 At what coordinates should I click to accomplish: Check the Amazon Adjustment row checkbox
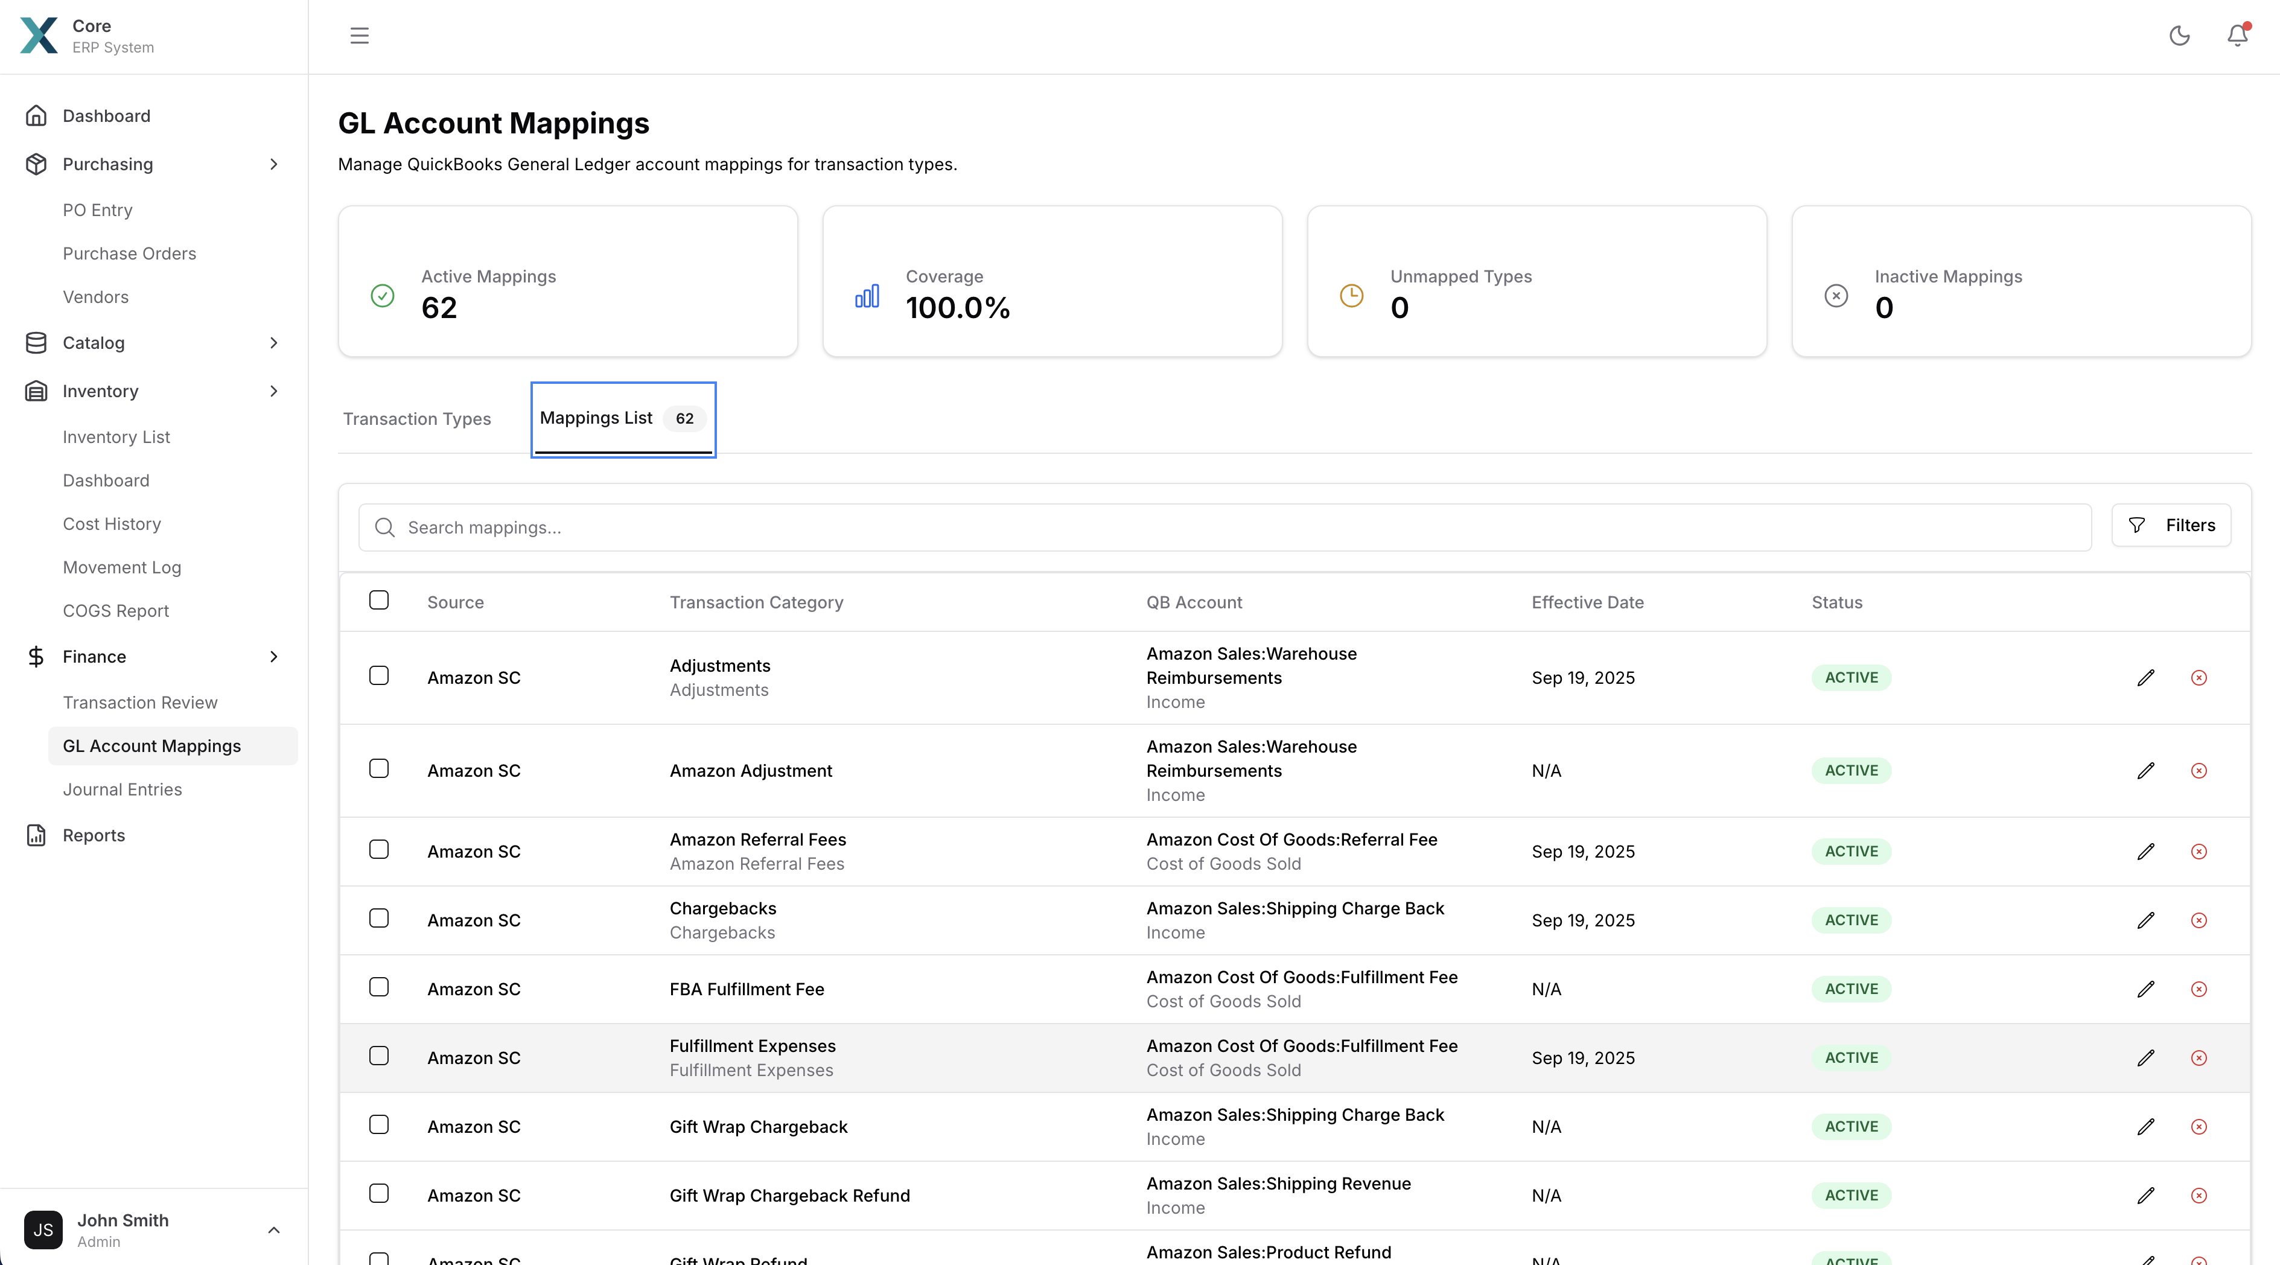379,770
